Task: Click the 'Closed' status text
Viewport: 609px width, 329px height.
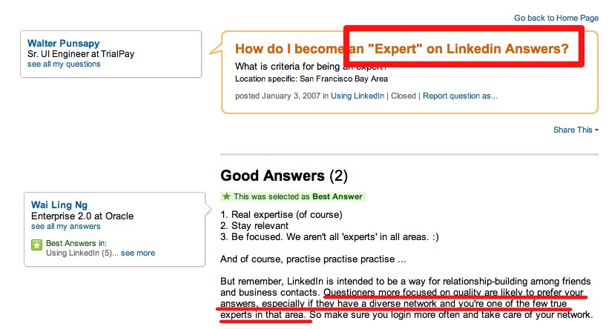Action: tap(404, 96)
